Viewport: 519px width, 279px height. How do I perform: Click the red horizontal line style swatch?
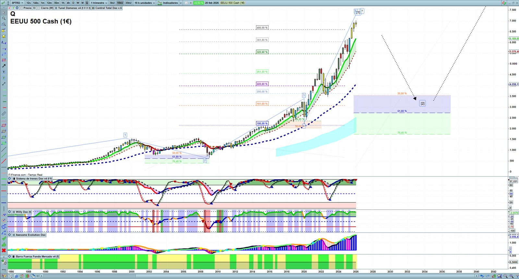click(4, 191)
